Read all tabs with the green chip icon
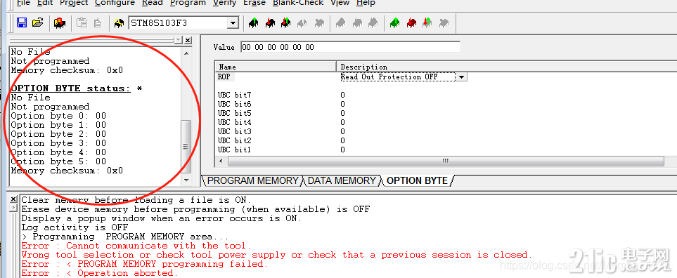Viewport: 677px width, 278px height. [x=394, y=23]
